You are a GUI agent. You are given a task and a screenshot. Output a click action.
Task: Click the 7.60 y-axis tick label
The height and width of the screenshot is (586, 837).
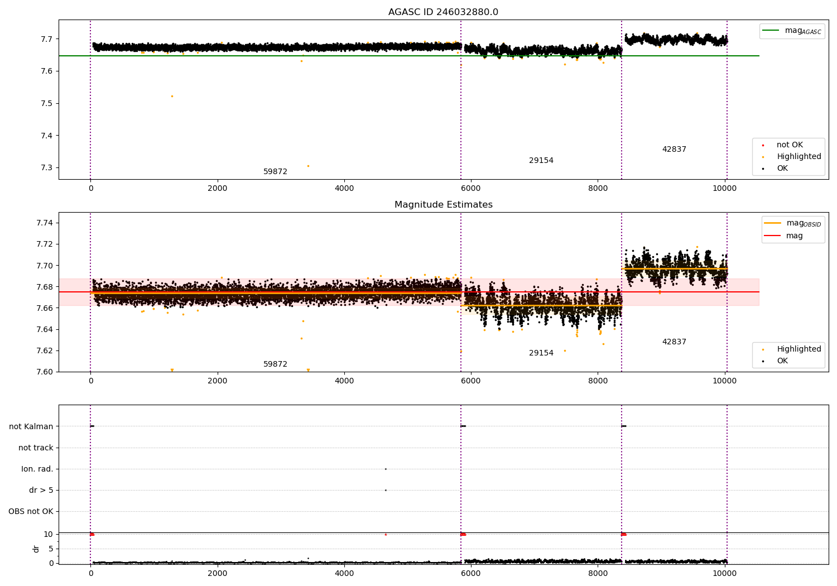(x=45, y=372)
